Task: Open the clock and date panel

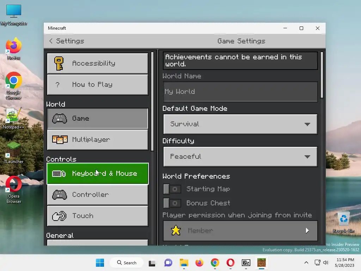Action: pyautogui.click(x=345, y=263)
